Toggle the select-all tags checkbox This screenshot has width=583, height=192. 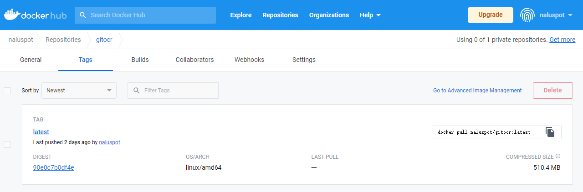pyautogui.click(x=7, y=91)
